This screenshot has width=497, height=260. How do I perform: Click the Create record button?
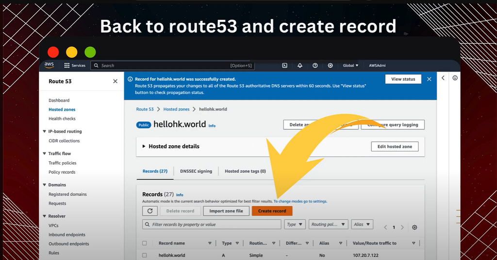[x=272, y=211]
